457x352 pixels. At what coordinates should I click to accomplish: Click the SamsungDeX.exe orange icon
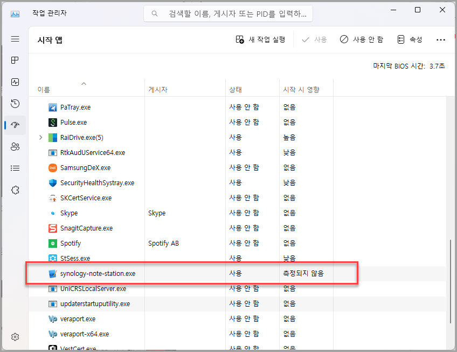coord(52,168)
